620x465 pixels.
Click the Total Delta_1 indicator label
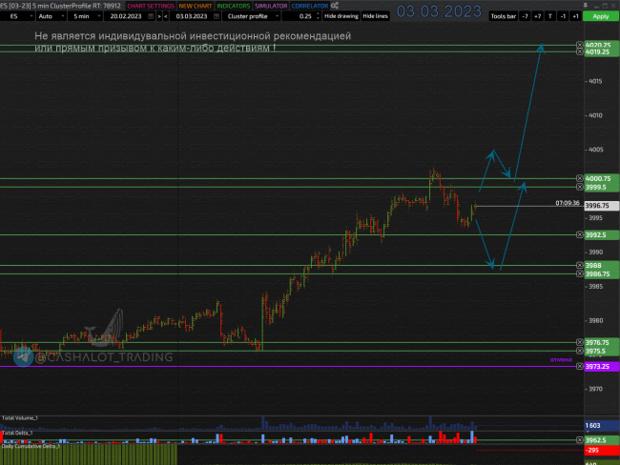click(x=17, y=433)
